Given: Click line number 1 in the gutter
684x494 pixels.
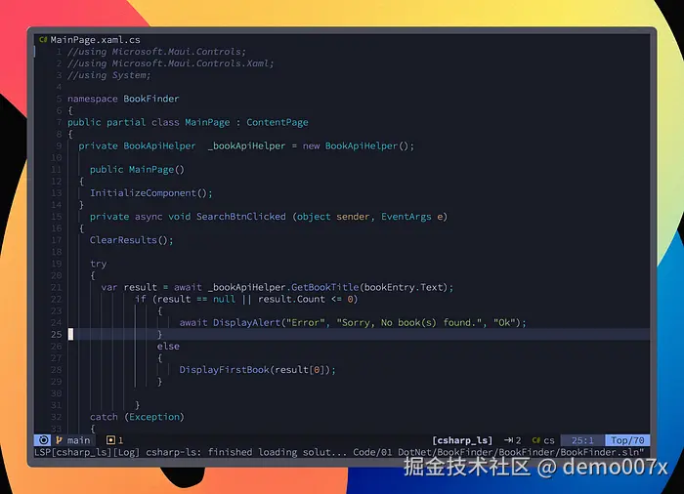Looking at the screenshot, I should tap(59, 52).
